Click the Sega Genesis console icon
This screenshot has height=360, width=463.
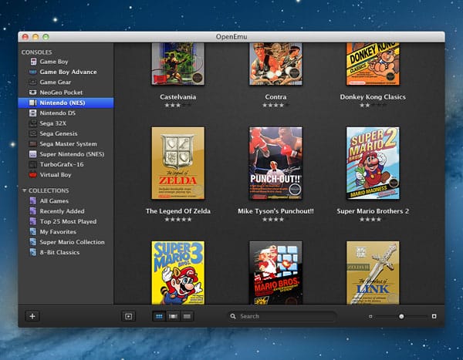[x=32, y=133]
